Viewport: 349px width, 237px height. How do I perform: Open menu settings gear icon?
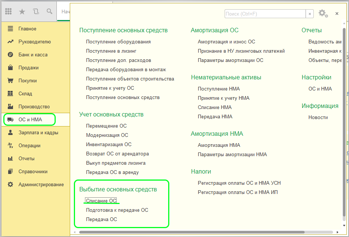323,14
